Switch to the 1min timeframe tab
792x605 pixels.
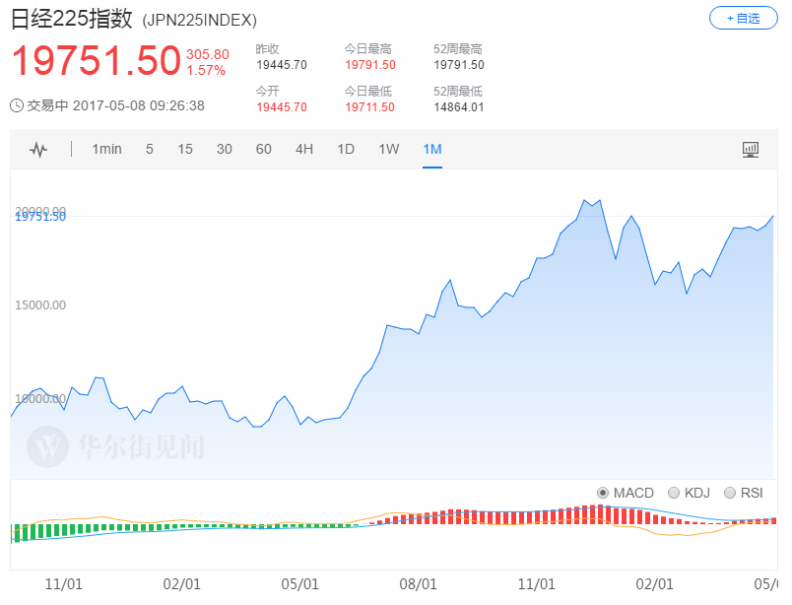coord(106,150)
